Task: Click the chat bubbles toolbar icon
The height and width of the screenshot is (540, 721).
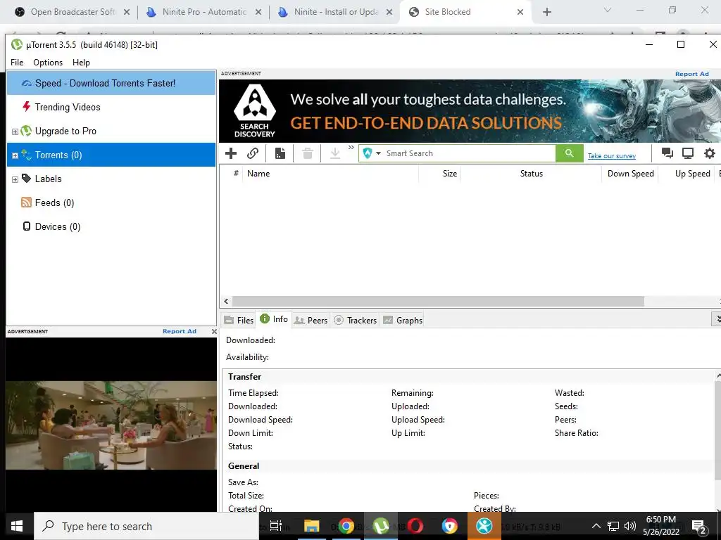Action: [x=667, y=153]
